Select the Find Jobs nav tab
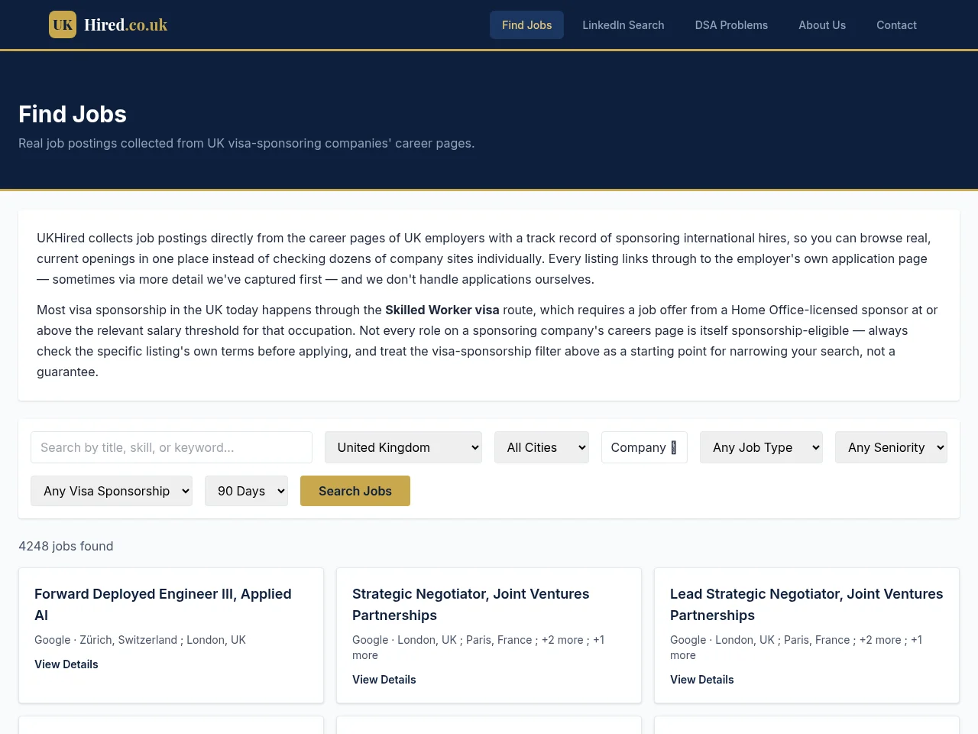The height and width of the screenshot is (734, 978). point(526,24)
